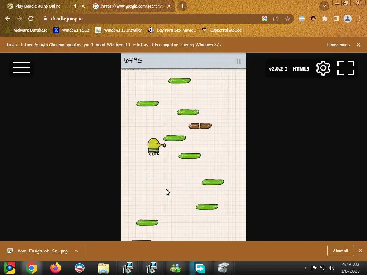The image size is (367, 275).
Task: Open the tab search dropdown arrow
Action: (324, 6)
